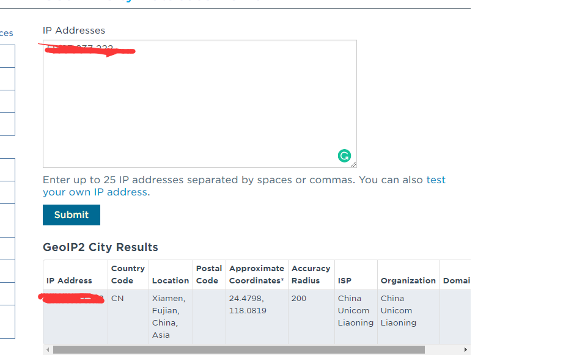Click the textarea resize handle corner
This screenshot has height=364, width=585.
tap(353, 164)
